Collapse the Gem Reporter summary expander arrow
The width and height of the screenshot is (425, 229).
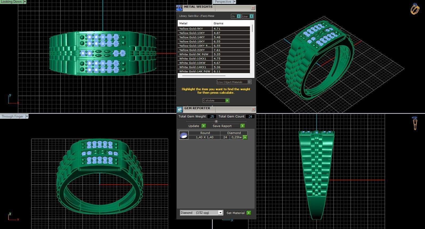tap(216, 121)
